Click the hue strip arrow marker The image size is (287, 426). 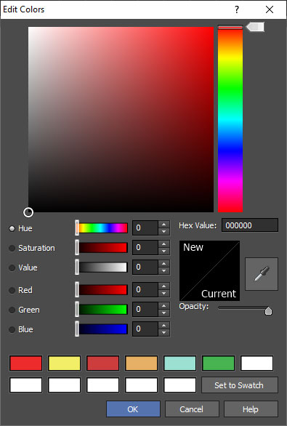[x=255, y=27]
